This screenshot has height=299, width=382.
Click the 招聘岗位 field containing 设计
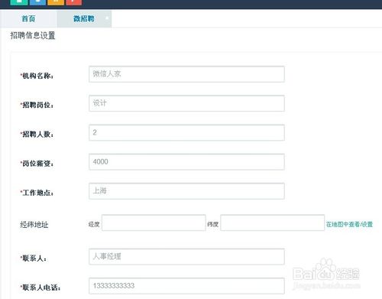click(x=186, y=103)
